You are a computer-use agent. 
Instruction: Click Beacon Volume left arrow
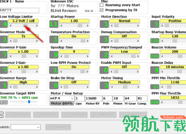(162, 56)
